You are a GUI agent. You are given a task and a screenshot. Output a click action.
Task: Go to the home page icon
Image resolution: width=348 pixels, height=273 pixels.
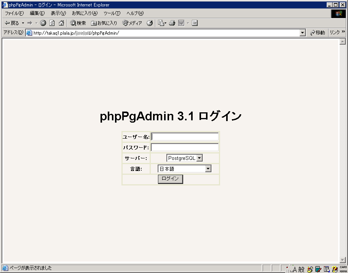coord(61,23)
